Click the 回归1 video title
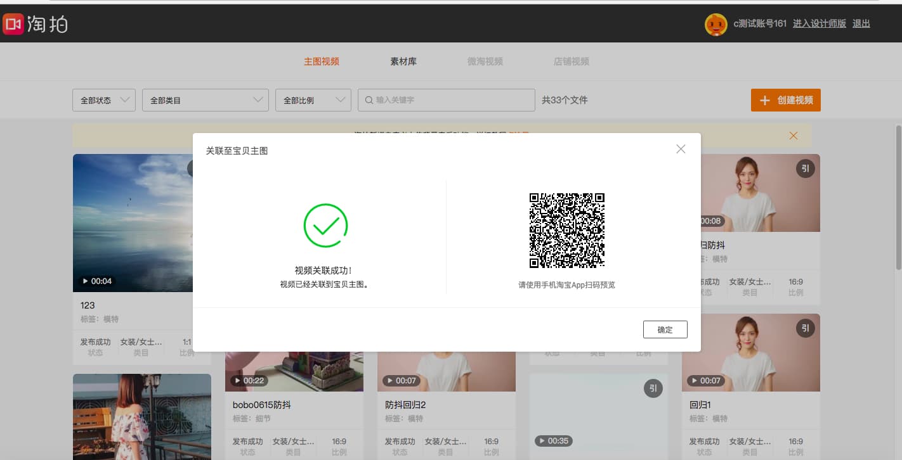 click(700, 405)
